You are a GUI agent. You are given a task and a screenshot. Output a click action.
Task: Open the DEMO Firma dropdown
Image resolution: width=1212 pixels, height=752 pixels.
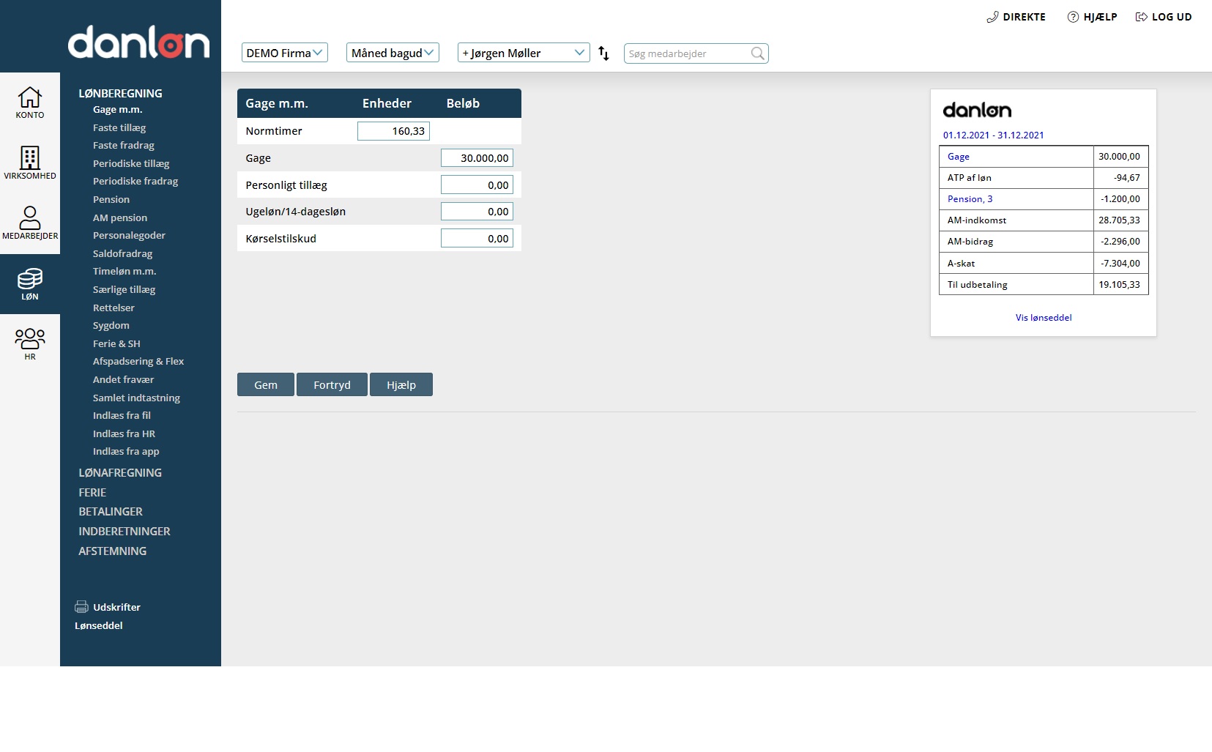[x=284, y=53]
